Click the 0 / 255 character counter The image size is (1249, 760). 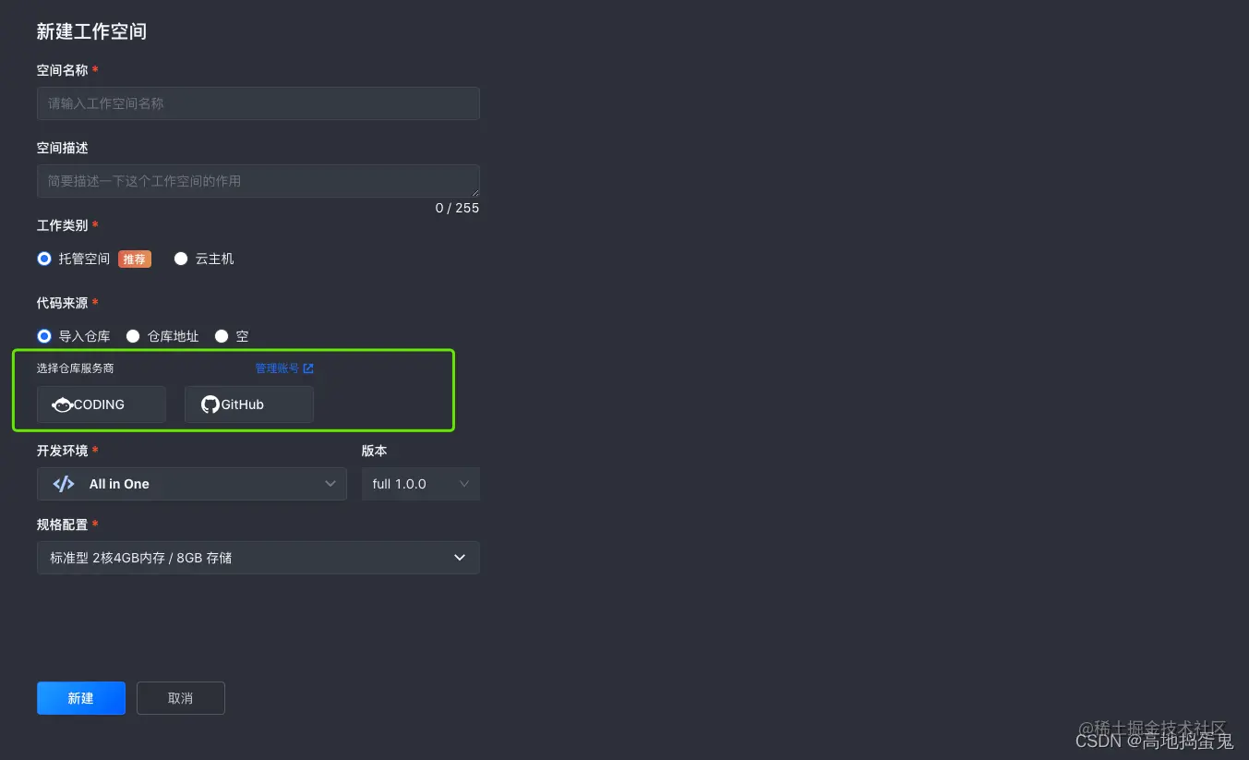(x=457, y=208)
